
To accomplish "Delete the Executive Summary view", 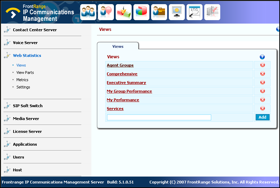I will [x=262, y=82].
